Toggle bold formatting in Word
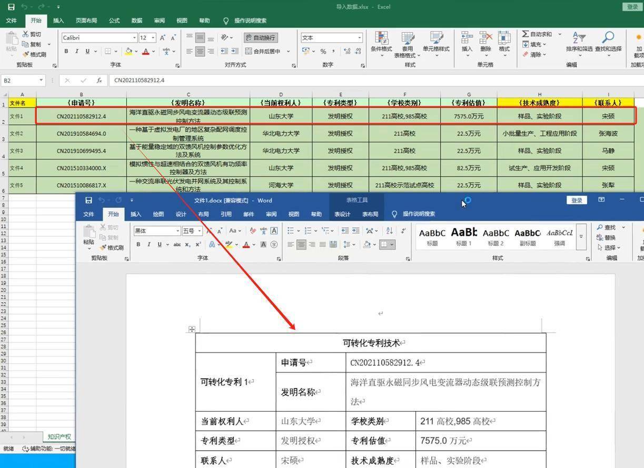 (138, 244)
